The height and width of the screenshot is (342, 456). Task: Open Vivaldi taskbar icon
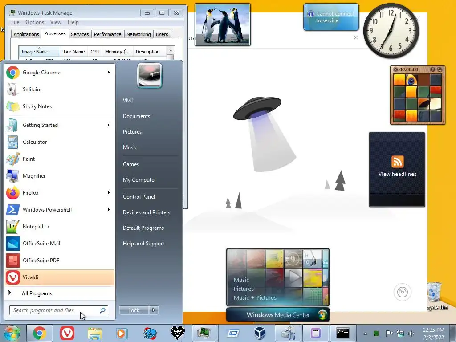67,333
